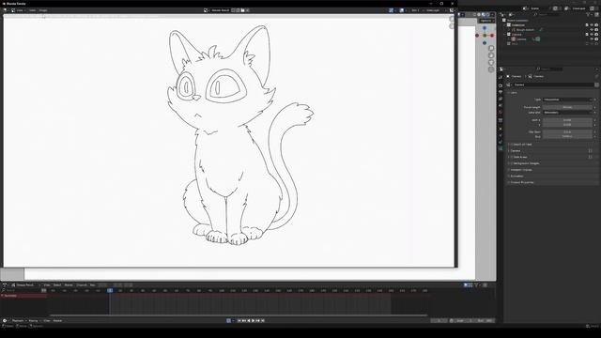Viewport: 601px width, 338px height.
Task: Click Focal Length value field
Action: tap(567, 108)
